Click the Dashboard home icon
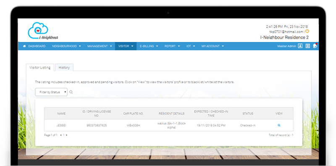 coord(24,46)
